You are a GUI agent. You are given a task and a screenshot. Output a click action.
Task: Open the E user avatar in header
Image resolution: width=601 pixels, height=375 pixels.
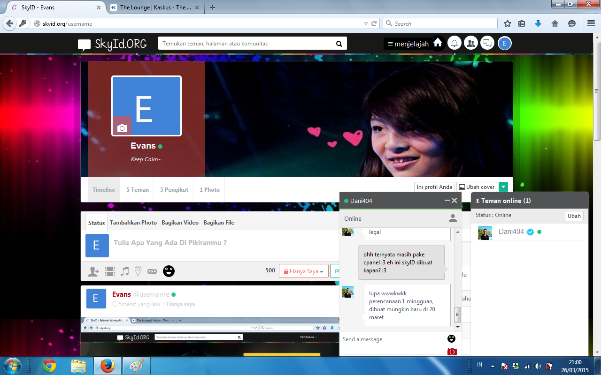click(504, 43)
